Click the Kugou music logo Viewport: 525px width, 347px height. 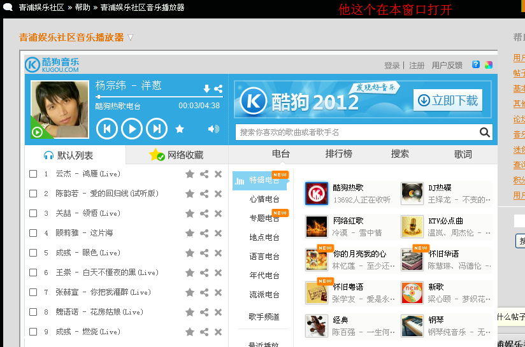pos(52,64)
